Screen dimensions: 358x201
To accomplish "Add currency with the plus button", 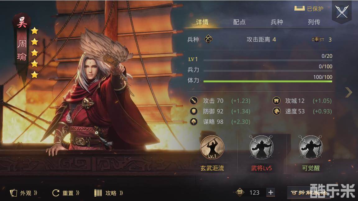I will (271, 192).
